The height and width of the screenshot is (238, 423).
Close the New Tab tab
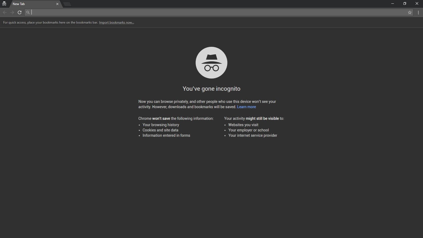point(57,4)
